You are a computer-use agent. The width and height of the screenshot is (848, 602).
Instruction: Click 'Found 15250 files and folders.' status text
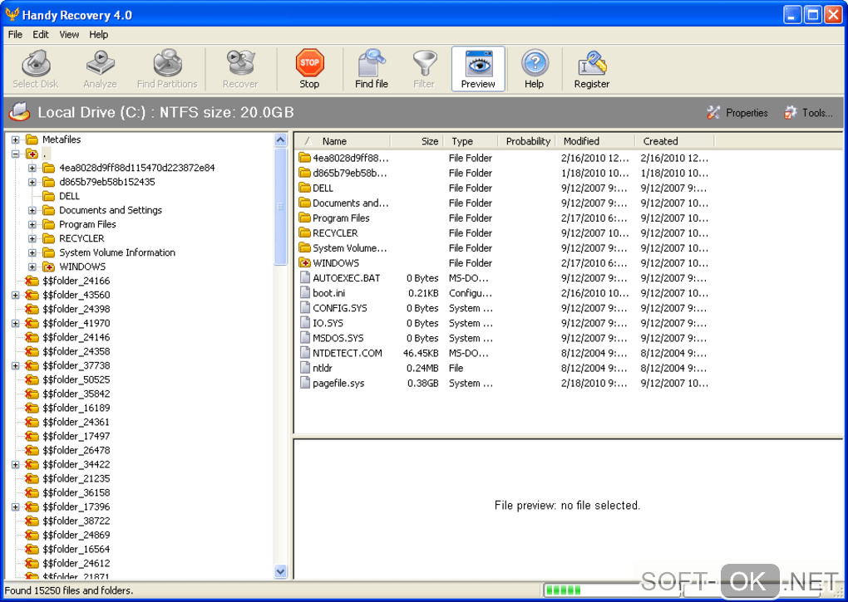(69, 590)
